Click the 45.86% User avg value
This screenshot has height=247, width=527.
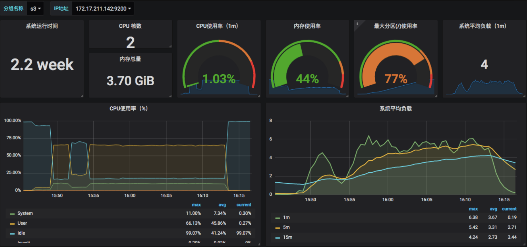click(x=219, y=223)
